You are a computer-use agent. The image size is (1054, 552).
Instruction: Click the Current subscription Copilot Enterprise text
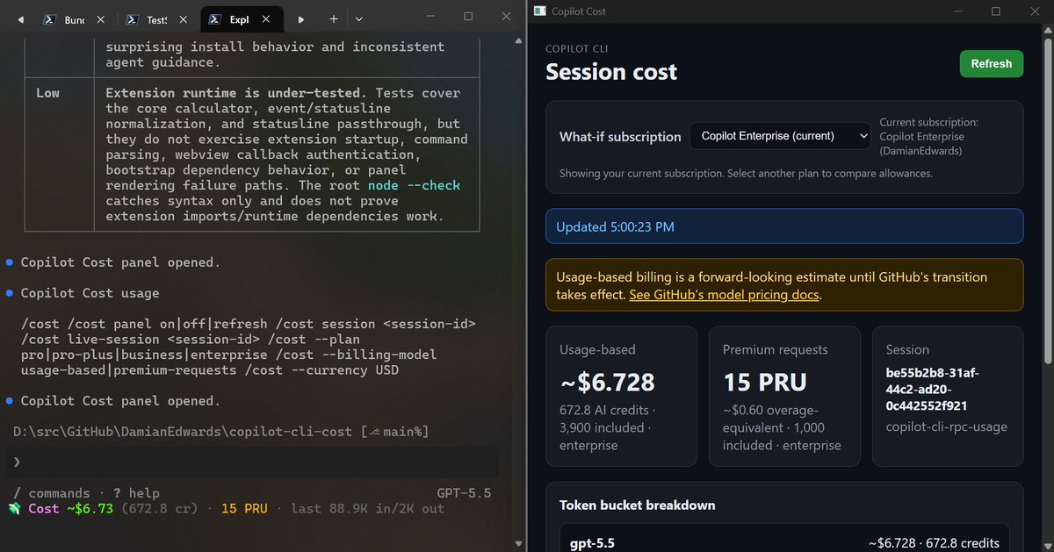(928, 137)
